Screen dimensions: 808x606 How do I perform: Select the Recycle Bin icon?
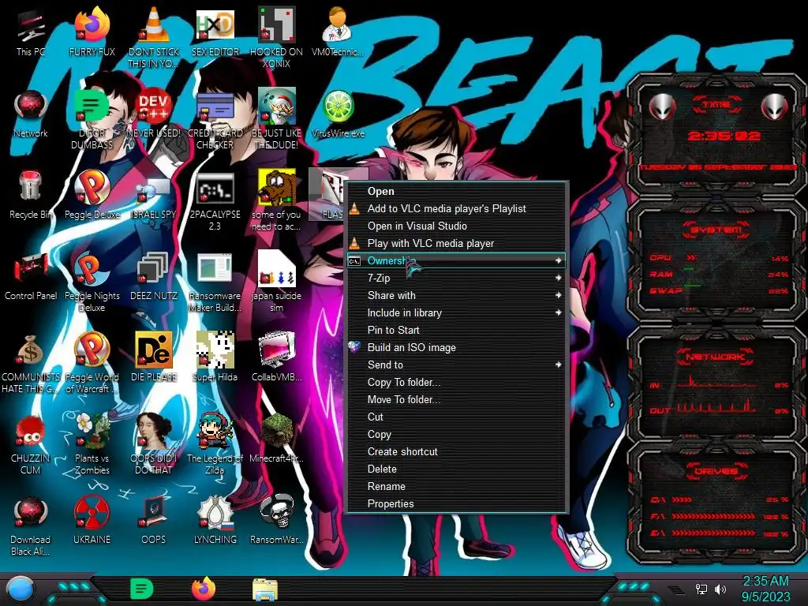pyautogui.click(x=31, y=196)
